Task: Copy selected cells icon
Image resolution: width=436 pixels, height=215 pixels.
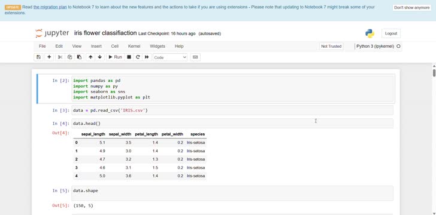Action: point(70,57)
